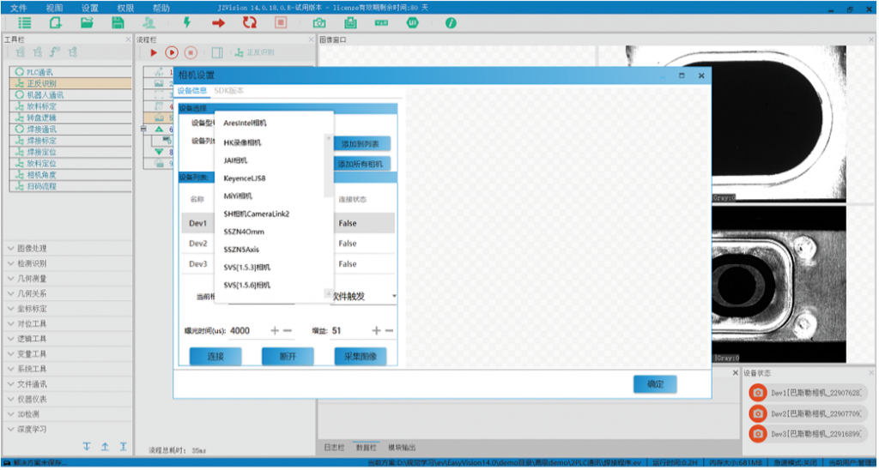Expand the 逻辑工具 category
The height and width of the screenshot is (470, 879).
67,339
